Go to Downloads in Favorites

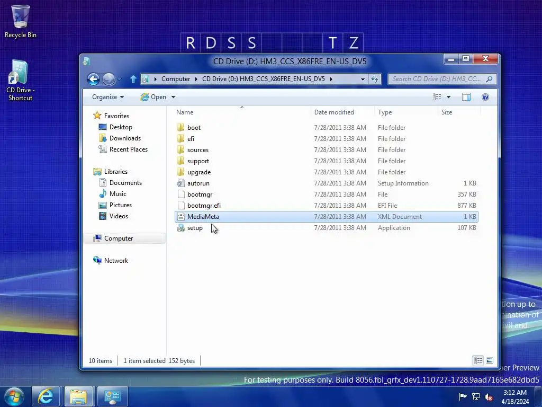(125, 138)
